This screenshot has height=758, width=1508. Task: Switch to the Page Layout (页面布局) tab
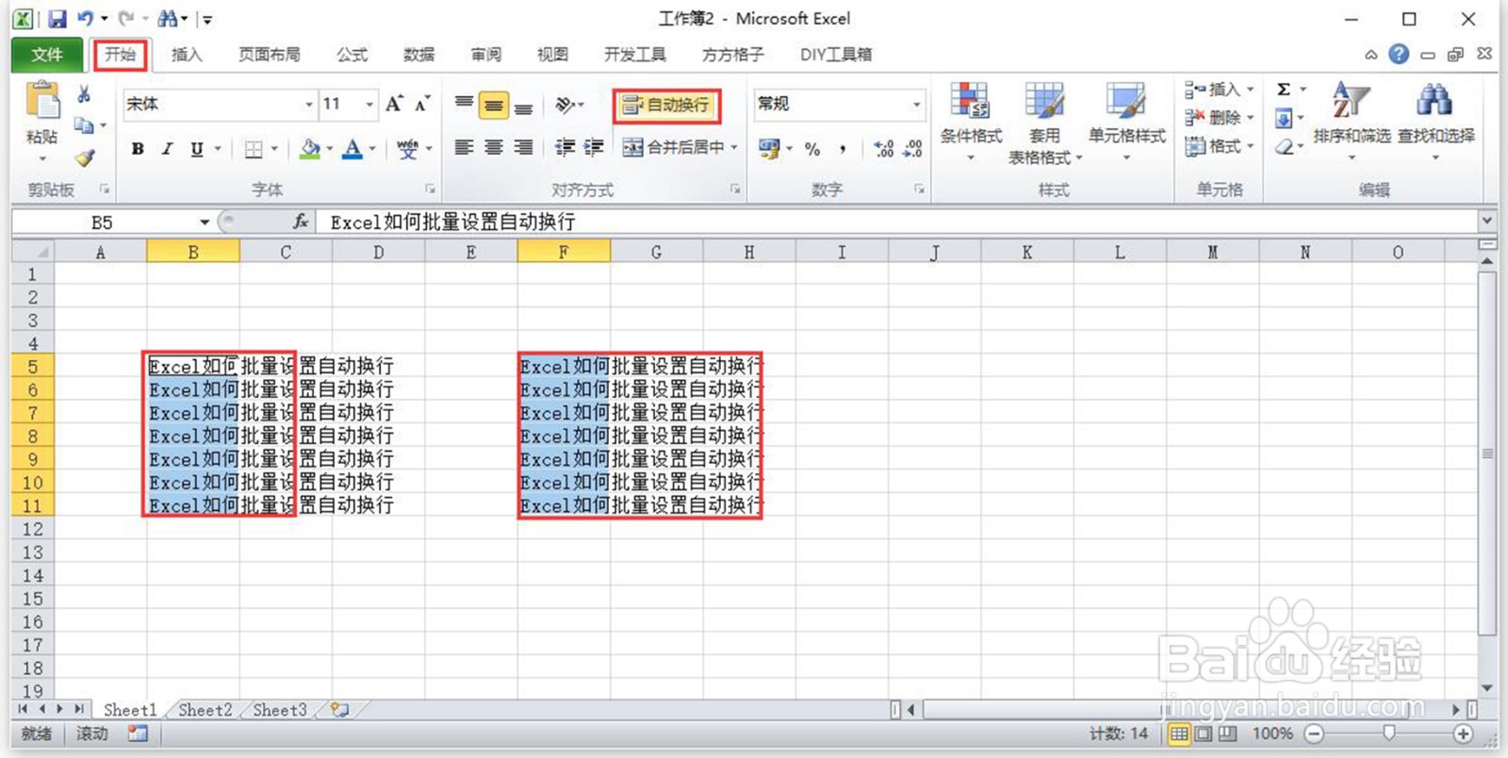pos(270,55)
